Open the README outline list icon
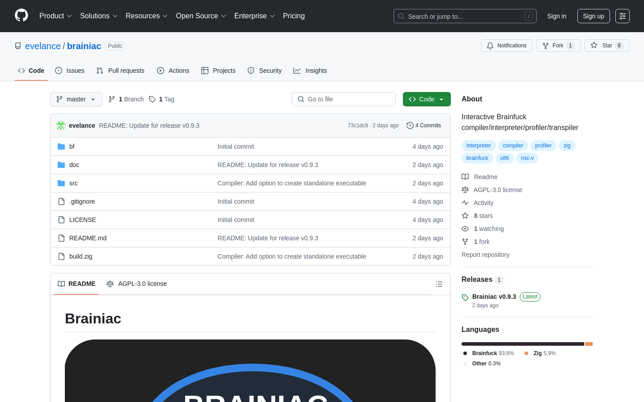The width and height of the screenshot is (644, 402). coord(439,284)
